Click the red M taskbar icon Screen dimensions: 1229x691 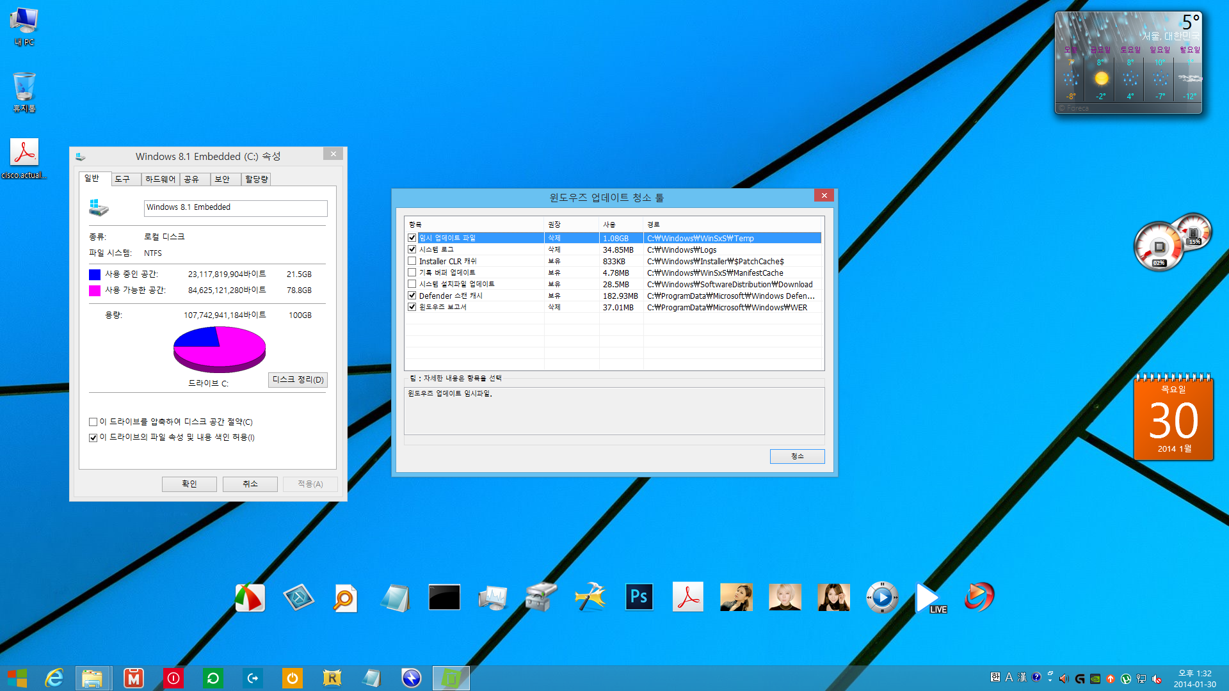click(x=134, y=678)
